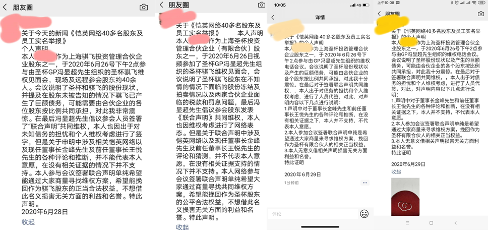Screen dimensions: 488x240
Task: Tap the two-dot more button near 1分钟前
Action: (x=365, y=183)
